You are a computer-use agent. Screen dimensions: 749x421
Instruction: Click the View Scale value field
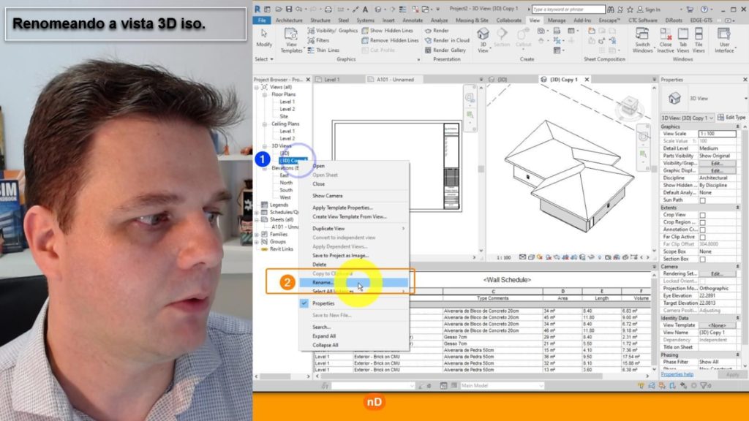pyautogui.click(x=716, y=134)
